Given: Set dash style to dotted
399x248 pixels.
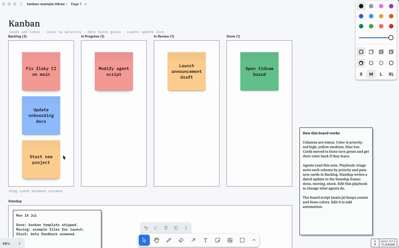Looking at the screenshot, I should (381, 63).
